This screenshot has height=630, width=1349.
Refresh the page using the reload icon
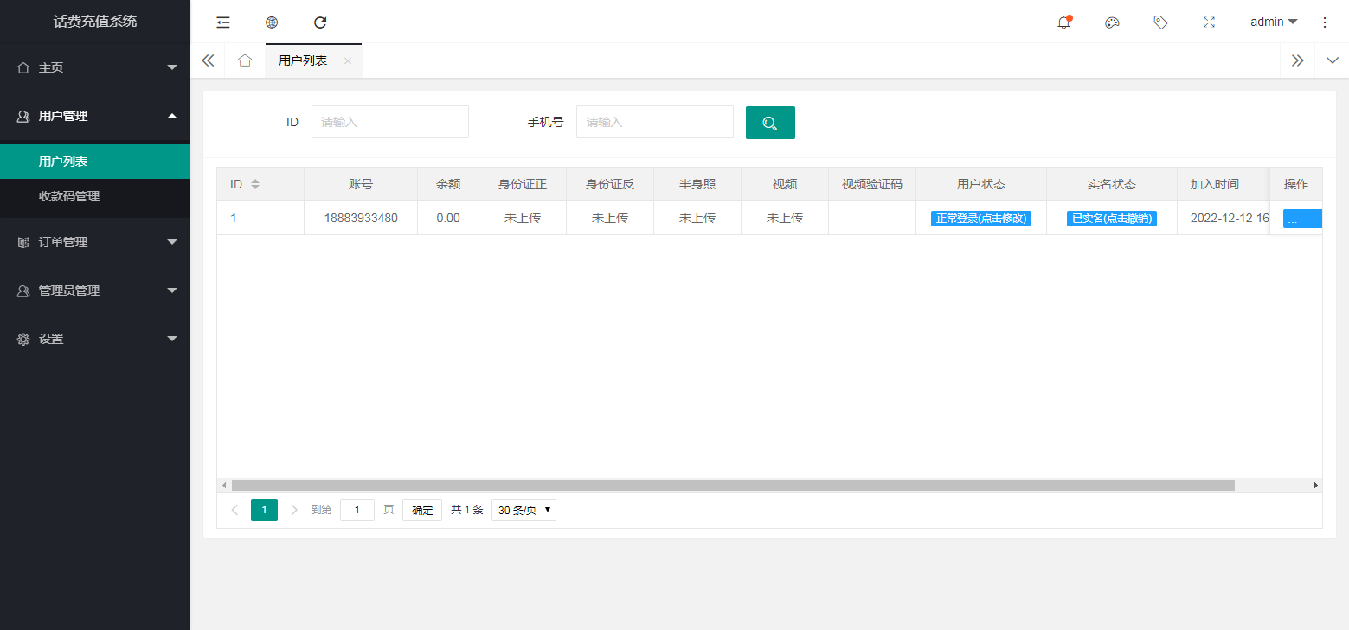click(x=320, y=22)
